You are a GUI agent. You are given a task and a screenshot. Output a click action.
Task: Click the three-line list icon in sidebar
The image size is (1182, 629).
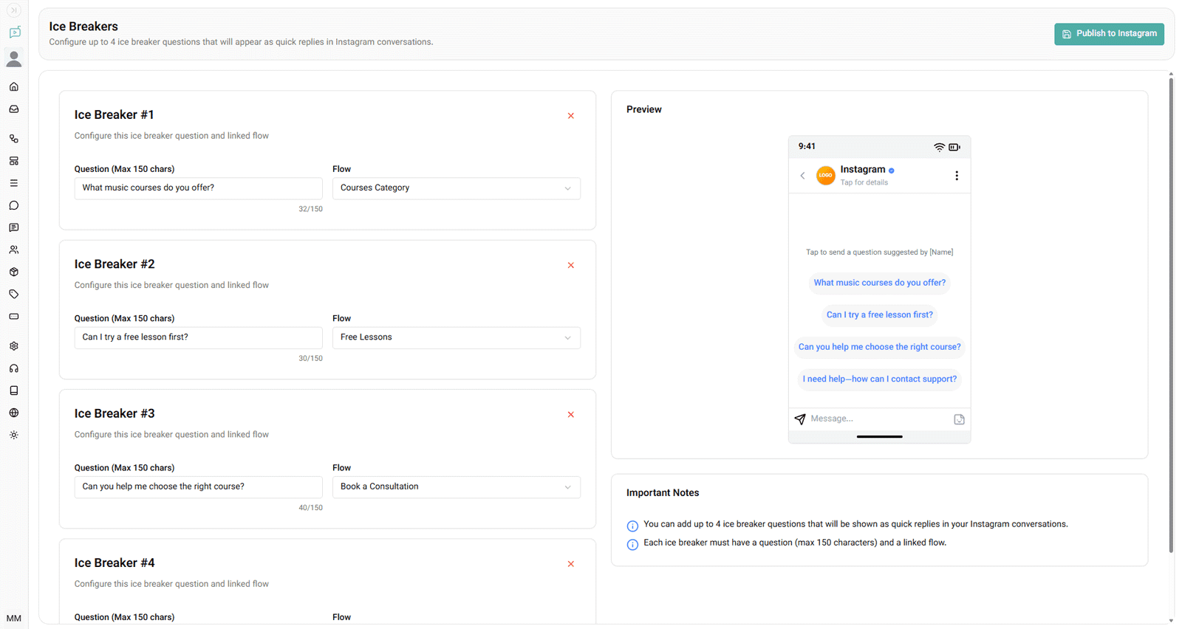tap(14, 183)
